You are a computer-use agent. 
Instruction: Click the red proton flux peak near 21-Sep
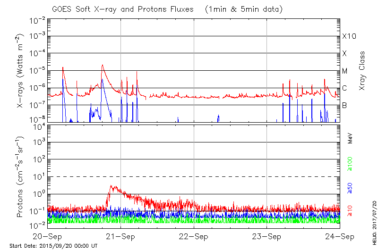click(111, 186)
